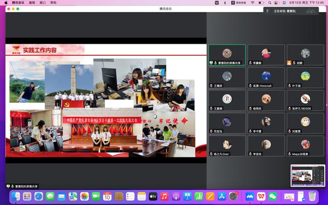
Task: Open the Control Center menu bar icon
Action: 276,3
